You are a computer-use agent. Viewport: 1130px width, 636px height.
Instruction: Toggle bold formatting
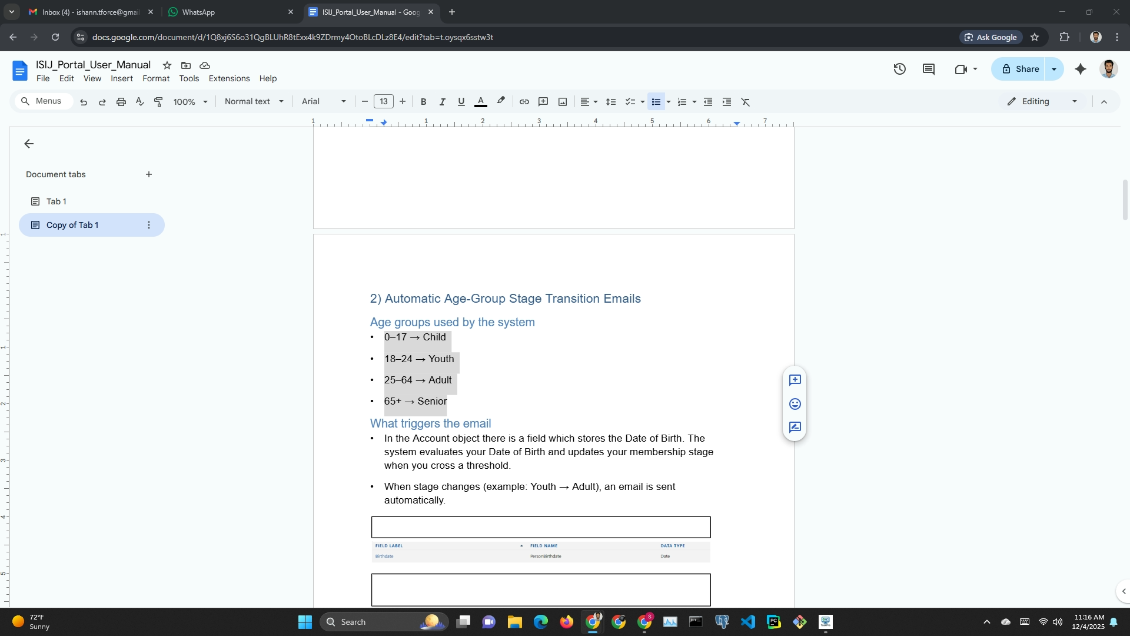[x=423, y=102]
